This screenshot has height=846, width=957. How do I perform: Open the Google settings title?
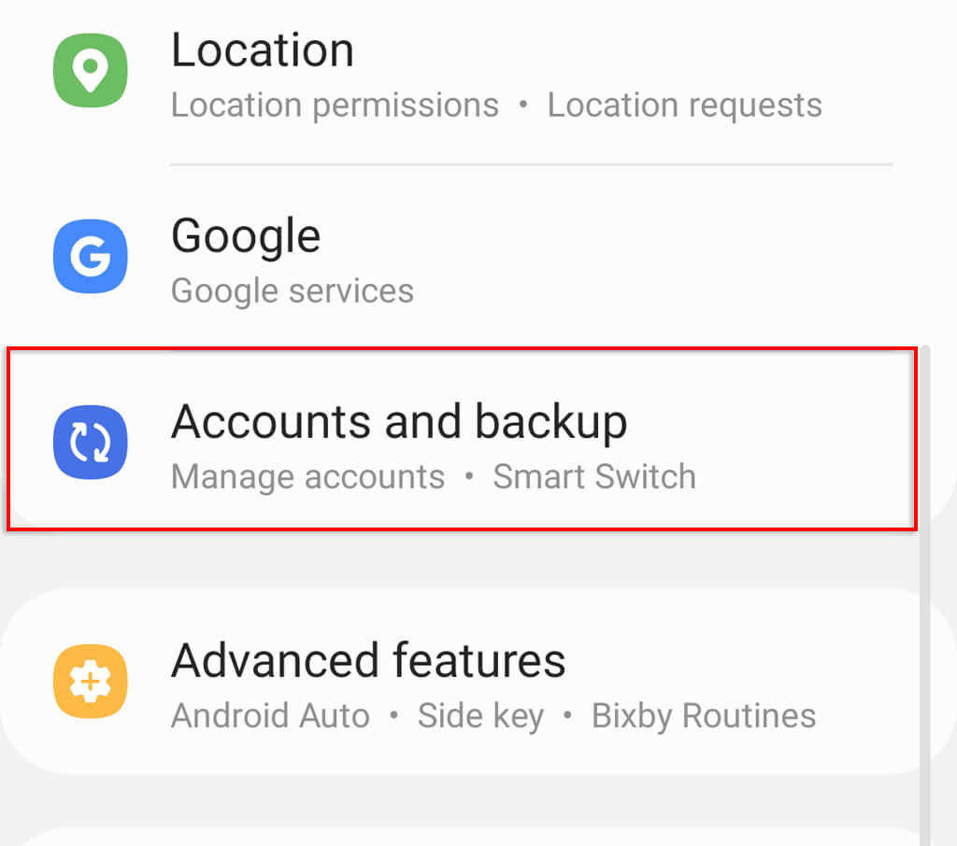click(246, 235)
